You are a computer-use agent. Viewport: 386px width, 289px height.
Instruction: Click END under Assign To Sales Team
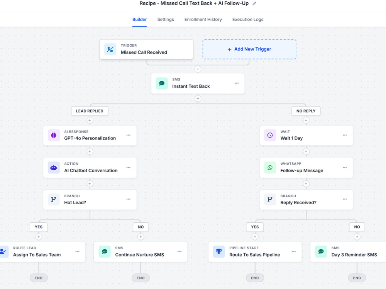click(x=39, y=278)
